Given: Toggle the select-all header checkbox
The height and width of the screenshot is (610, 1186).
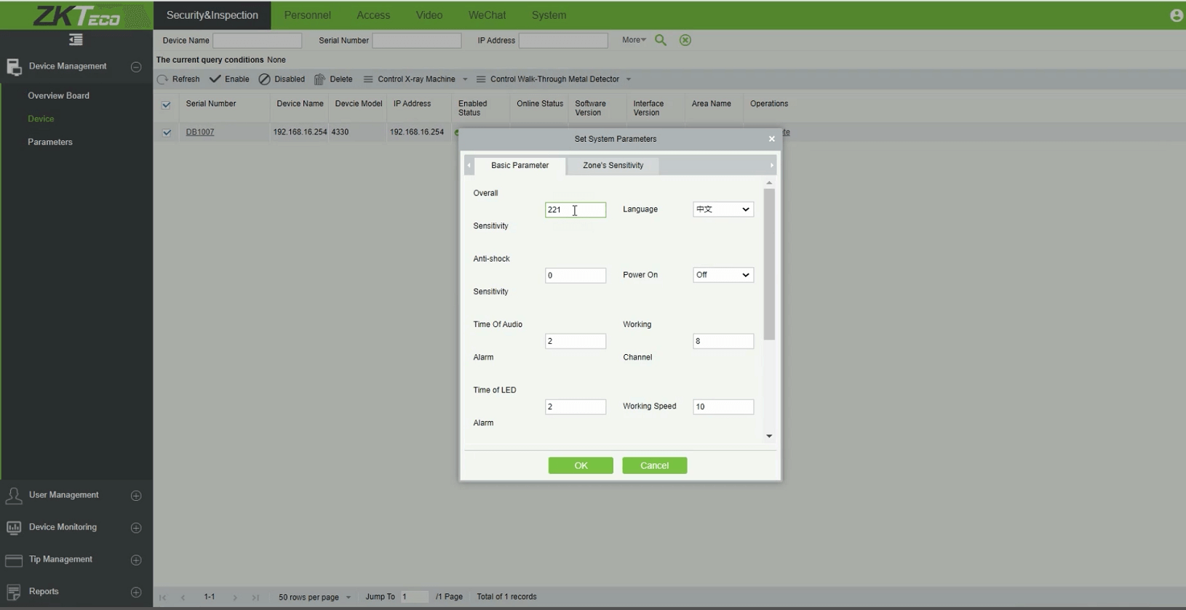Looking at the screenshot, I should click(x=167, y=105).
